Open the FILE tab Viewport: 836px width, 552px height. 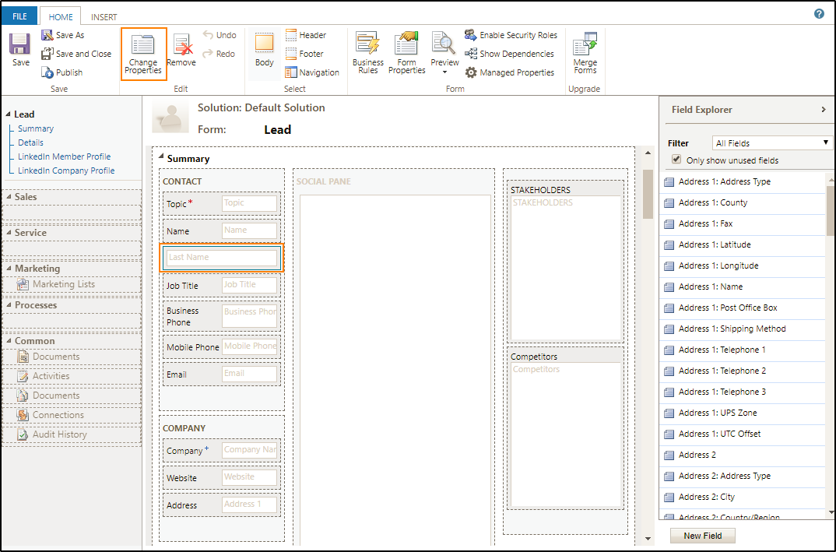tap(19, 16)
